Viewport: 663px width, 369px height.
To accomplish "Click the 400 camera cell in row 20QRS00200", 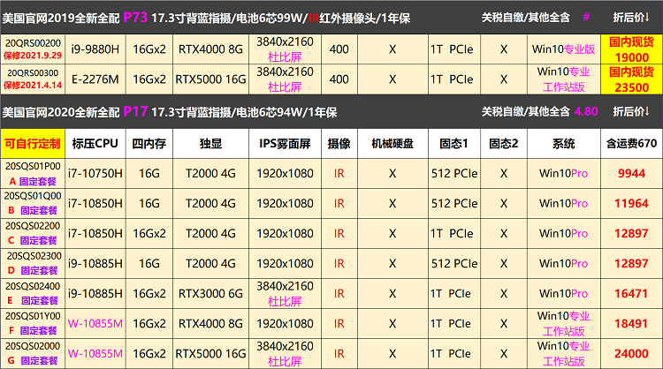I will [x=339, y=49].
